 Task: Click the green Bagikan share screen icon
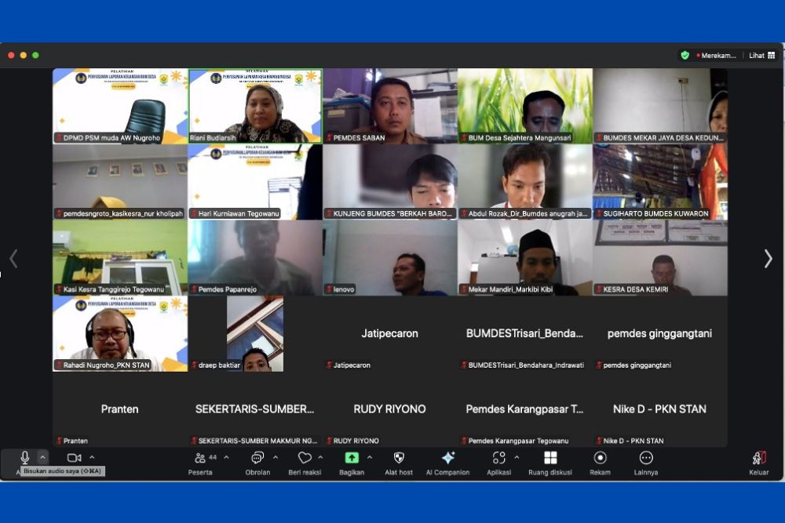point(352,458)
